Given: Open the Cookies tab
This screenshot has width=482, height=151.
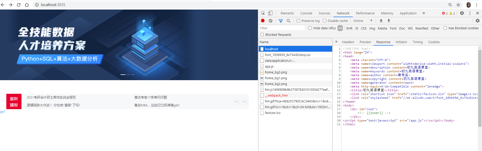Looking at the screenshot, I should click(x=434, y=42).
